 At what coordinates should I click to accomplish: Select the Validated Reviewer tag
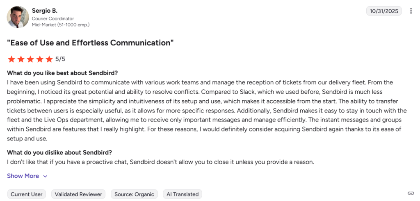pos(78,194)
